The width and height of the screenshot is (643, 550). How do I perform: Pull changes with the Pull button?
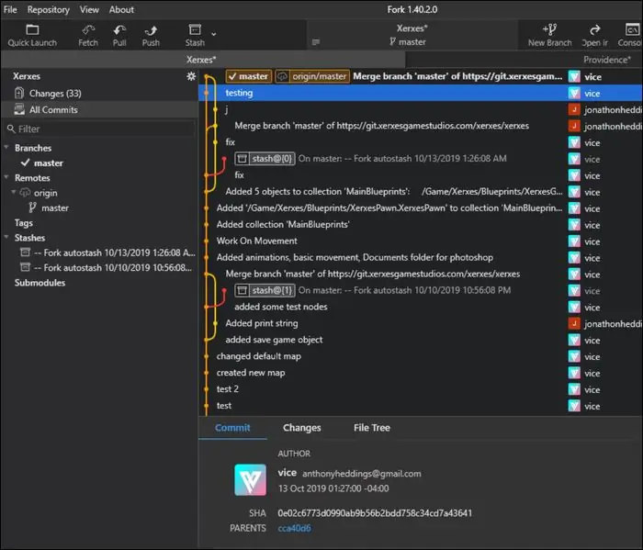tap(119, 35)
